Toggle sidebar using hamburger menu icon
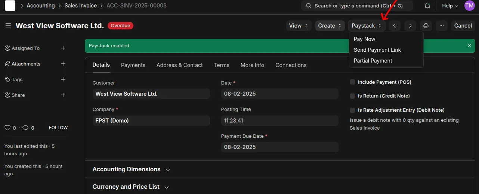This screenshot has height=194, width=479. pos(8,26)
